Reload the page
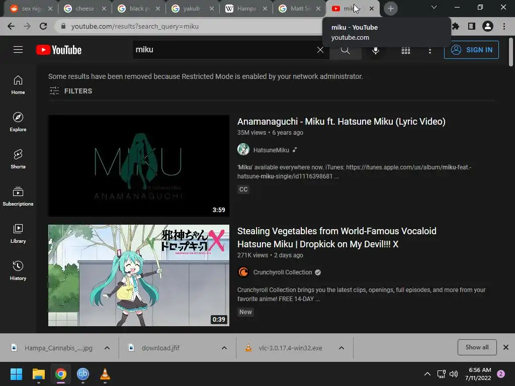 (43, 26)
